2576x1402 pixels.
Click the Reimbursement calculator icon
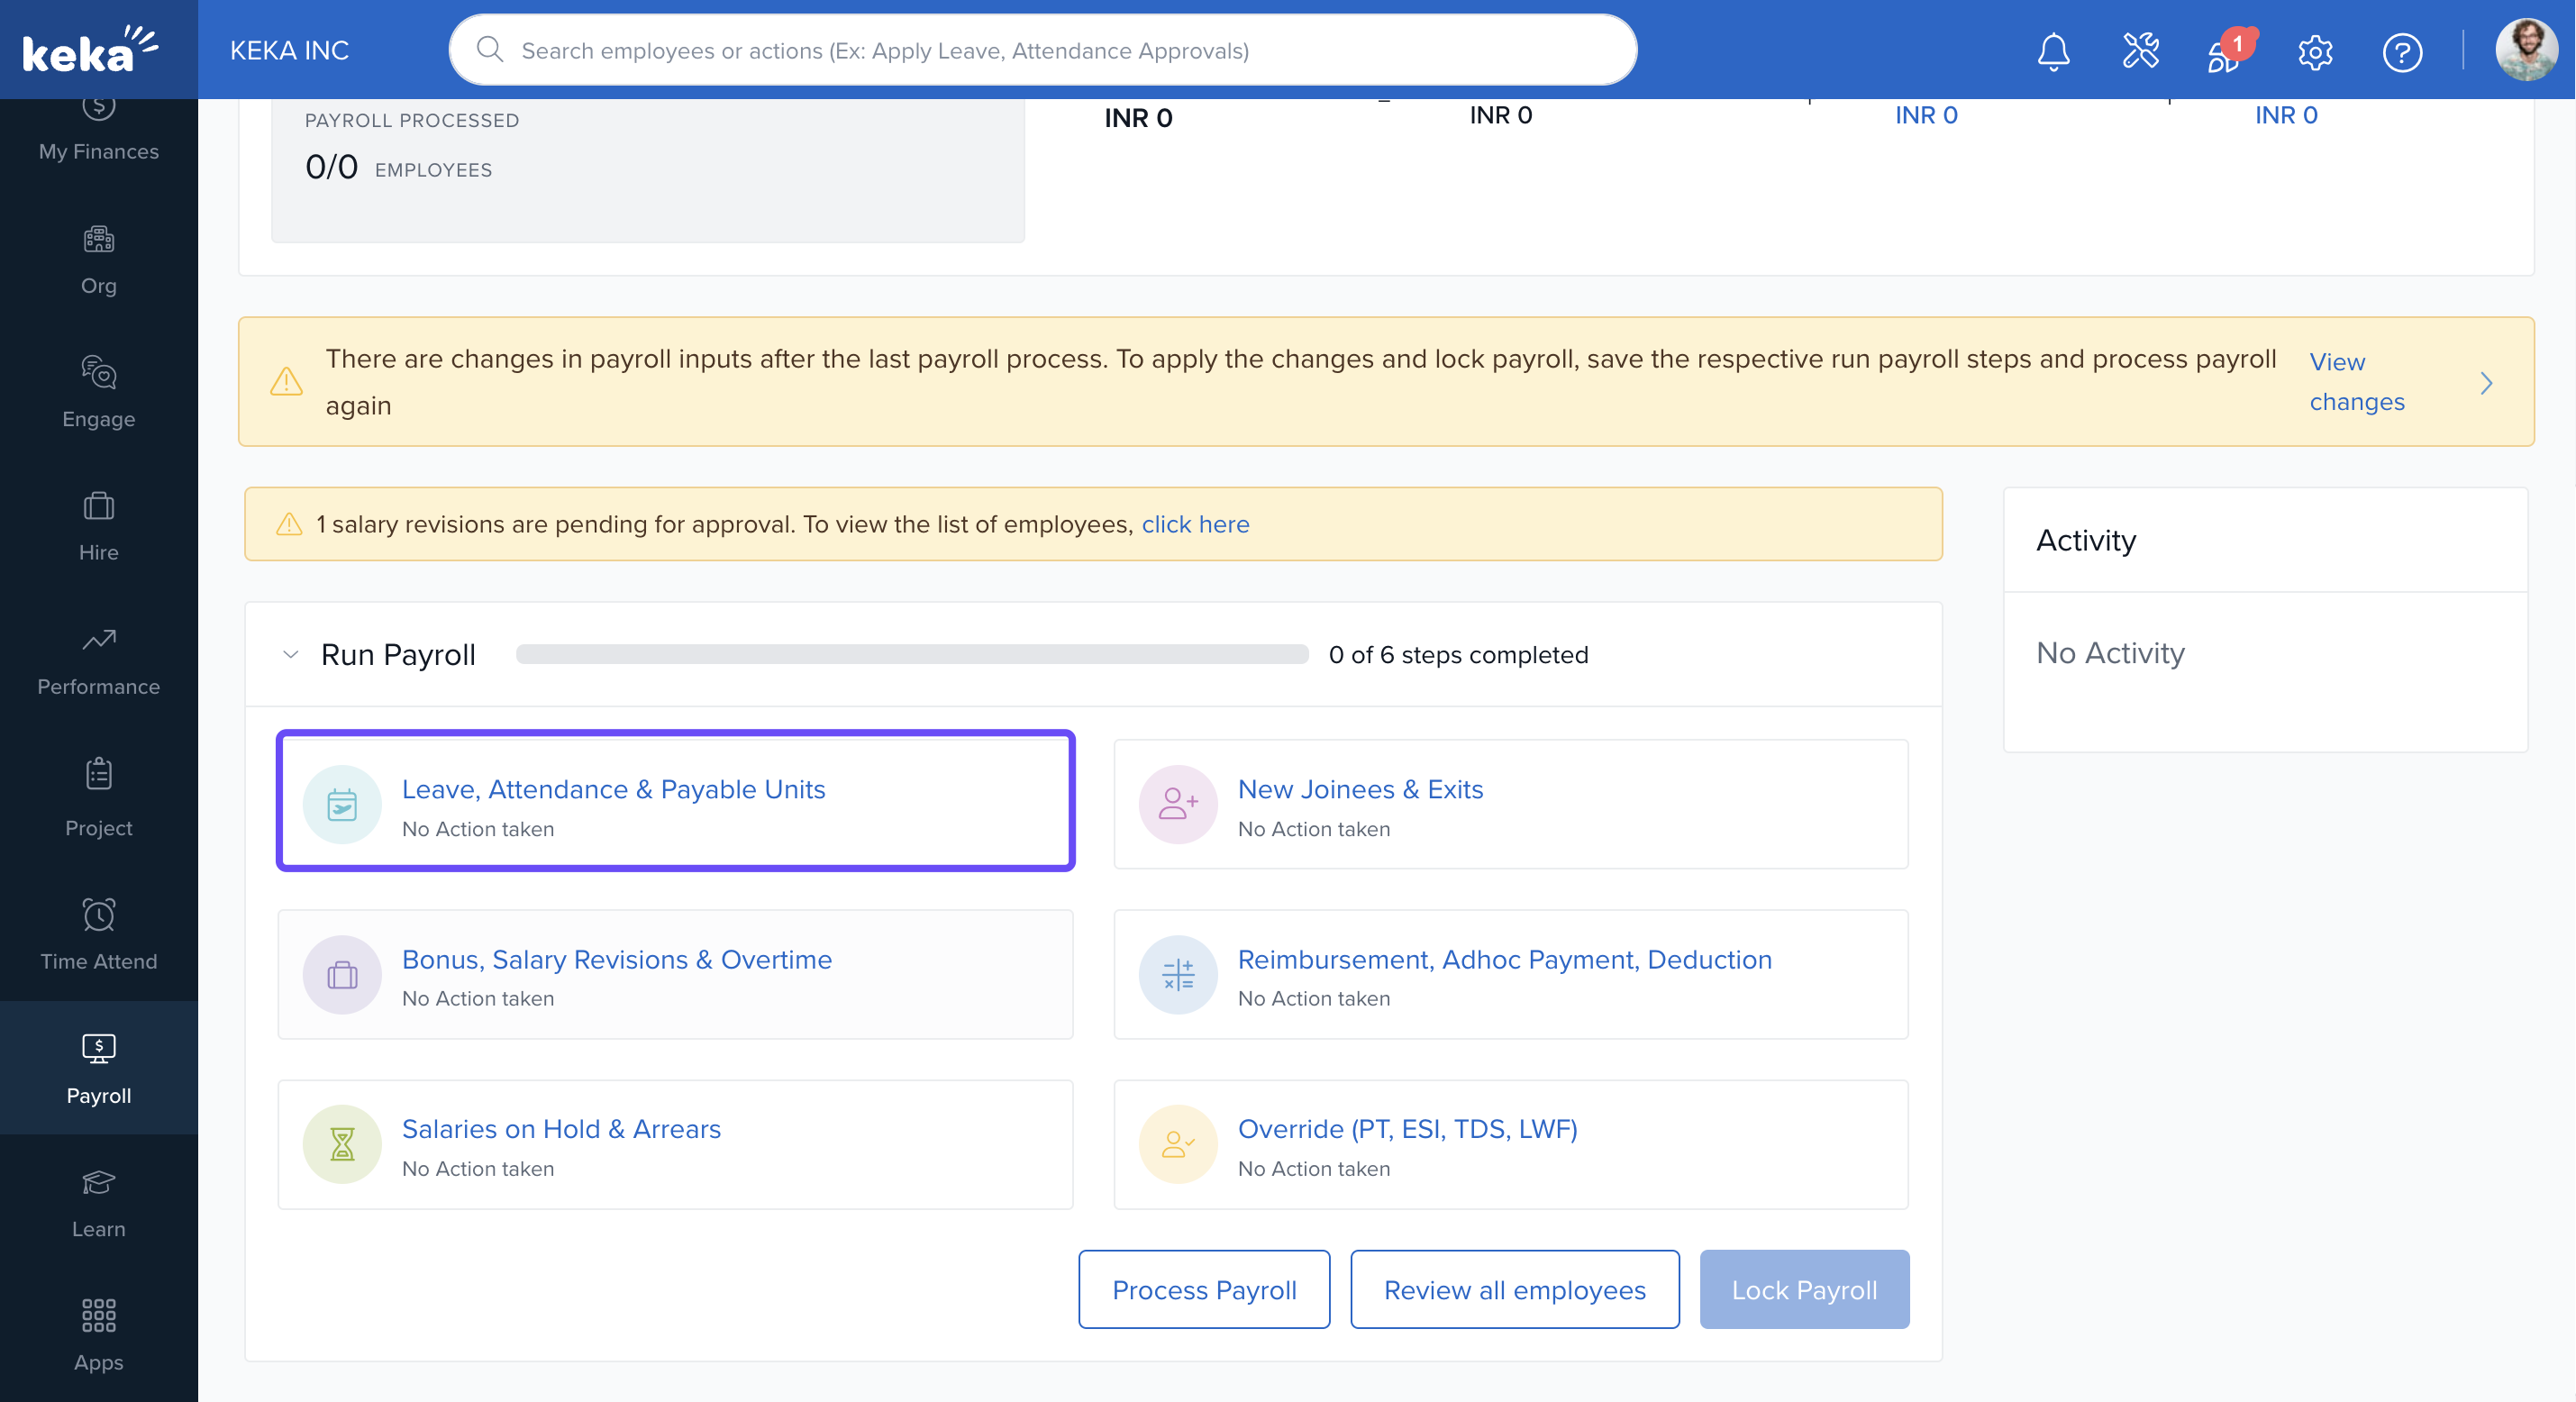click(1178, 974)
